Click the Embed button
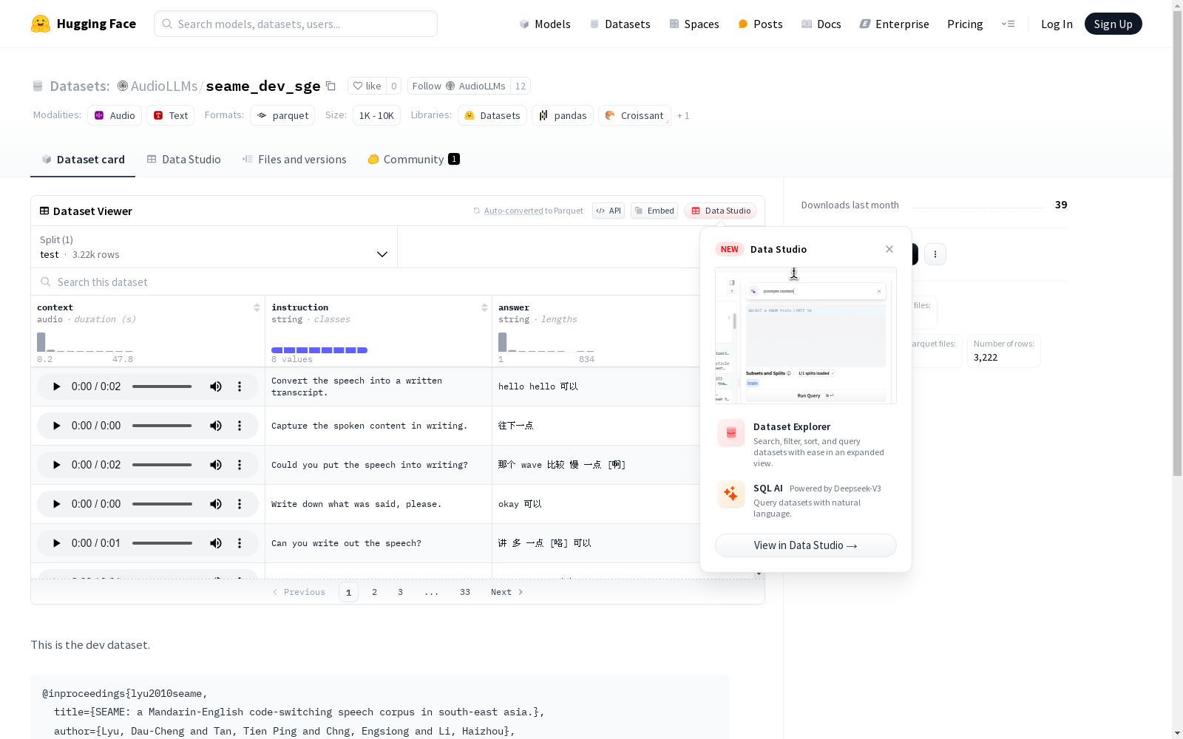 [654, 211]
